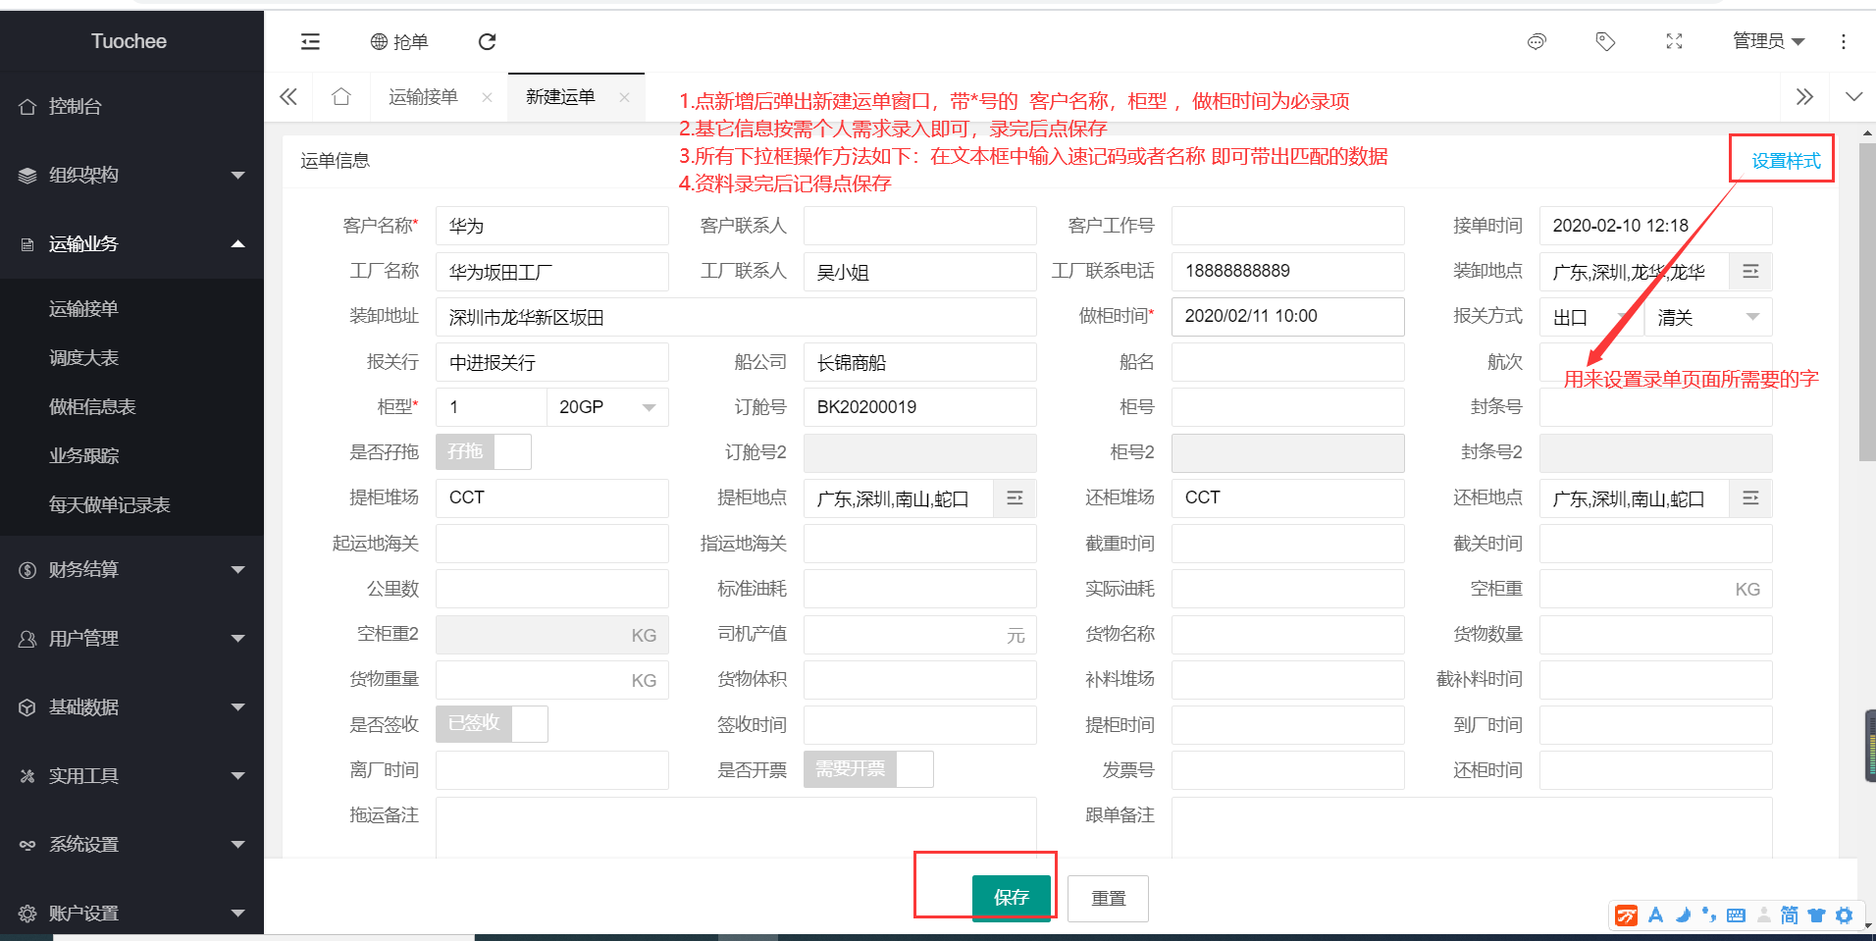The width and height of the screenshot is (1876, 941).
Task: Open 控制台 in the sidebar
Action: pyautogui.click(x=131, y=106)
